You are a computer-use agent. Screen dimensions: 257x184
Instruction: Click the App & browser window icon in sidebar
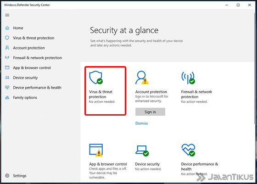coord(7,67)
